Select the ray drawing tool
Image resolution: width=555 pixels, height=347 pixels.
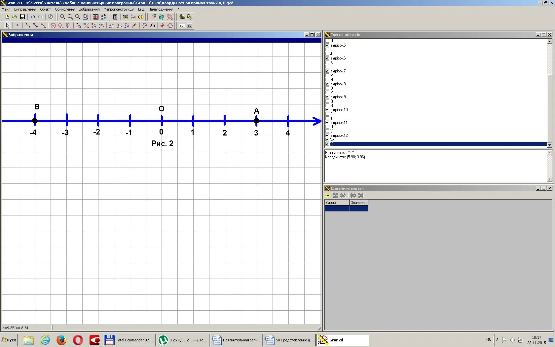click(35, 25)
